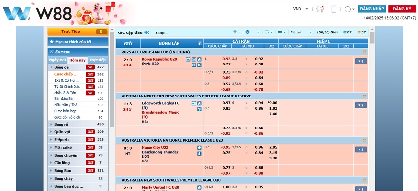This screenshot has height=191, width=418.
Task: Expand more bets for Korea Republic U20 match
Action: coord(360,61)
